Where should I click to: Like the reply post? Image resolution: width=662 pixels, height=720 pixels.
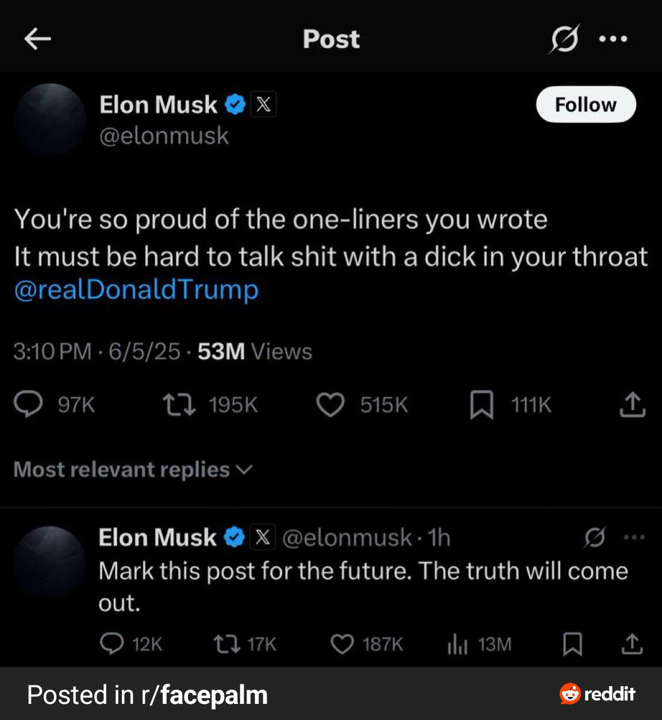342,644
